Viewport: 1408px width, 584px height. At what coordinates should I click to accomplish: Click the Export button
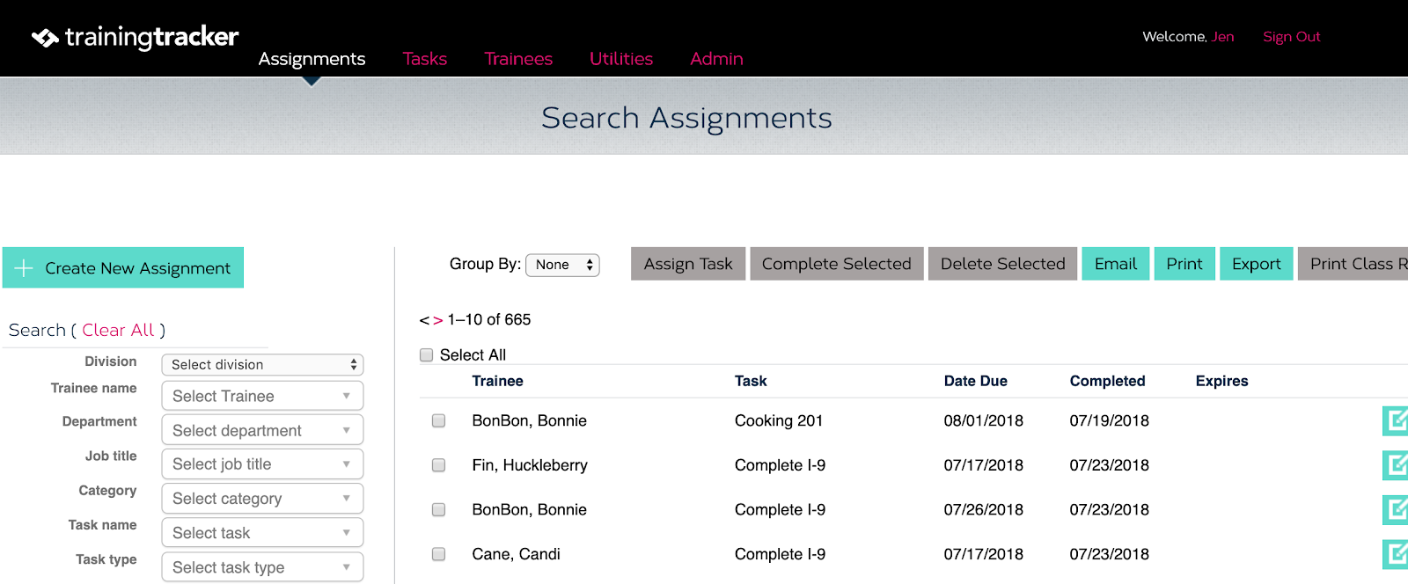click(x=1257, y=264)
